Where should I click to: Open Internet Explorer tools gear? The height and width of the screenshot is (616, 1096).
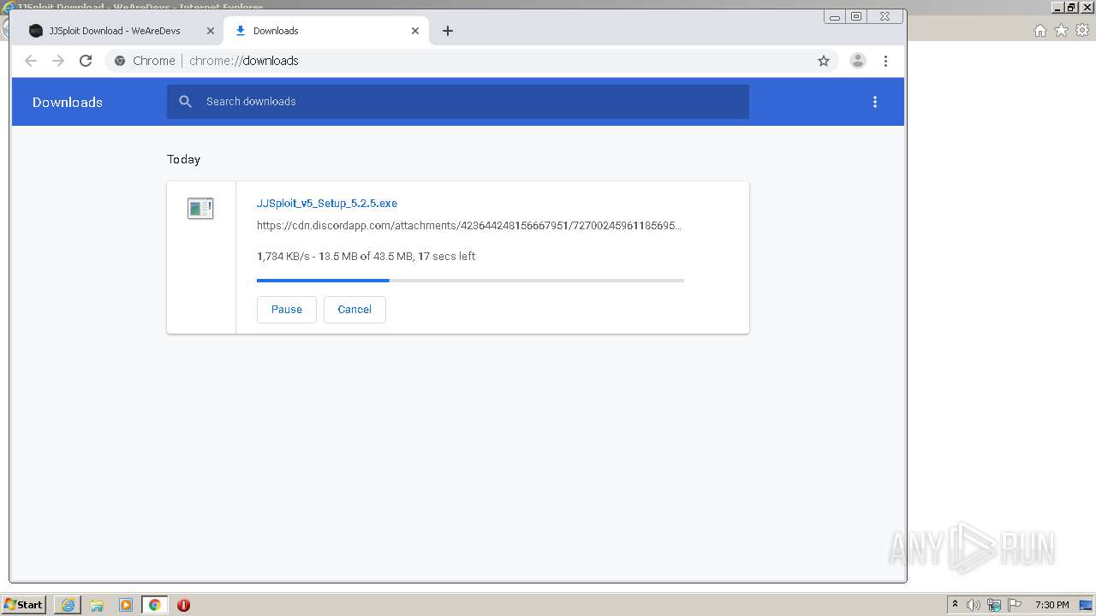click(1082, 31)
